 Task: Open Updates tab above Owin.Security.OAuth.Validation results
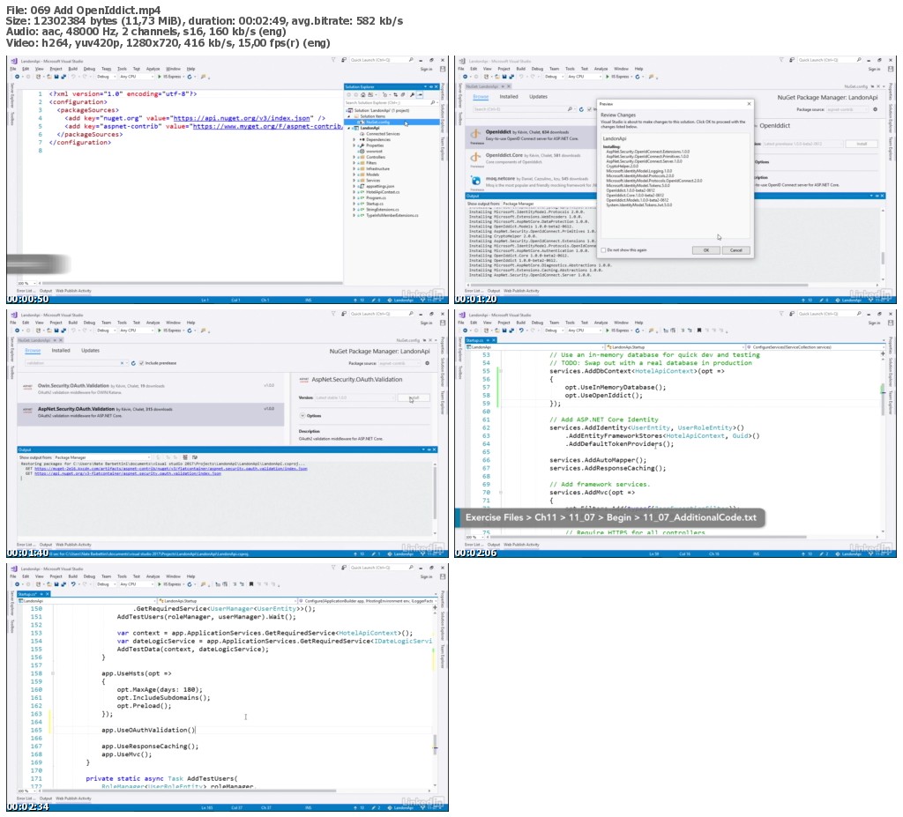90,351
